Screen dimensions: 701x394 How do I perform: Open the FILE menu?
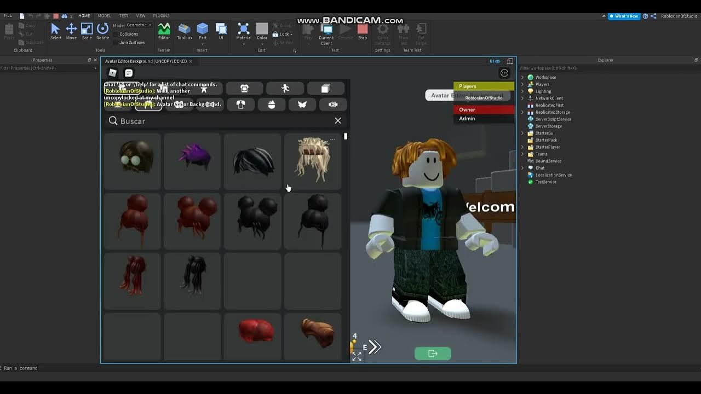(x=8, y=15)
